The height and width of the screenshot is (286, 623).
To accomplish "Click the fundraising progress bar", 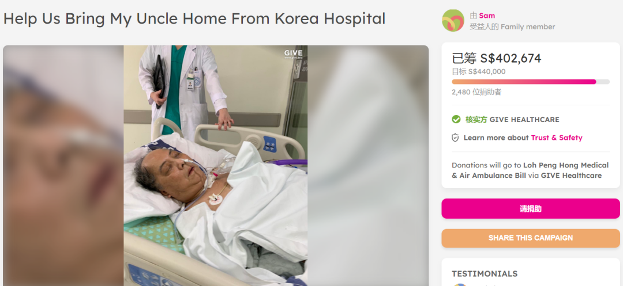I will 531,82.
